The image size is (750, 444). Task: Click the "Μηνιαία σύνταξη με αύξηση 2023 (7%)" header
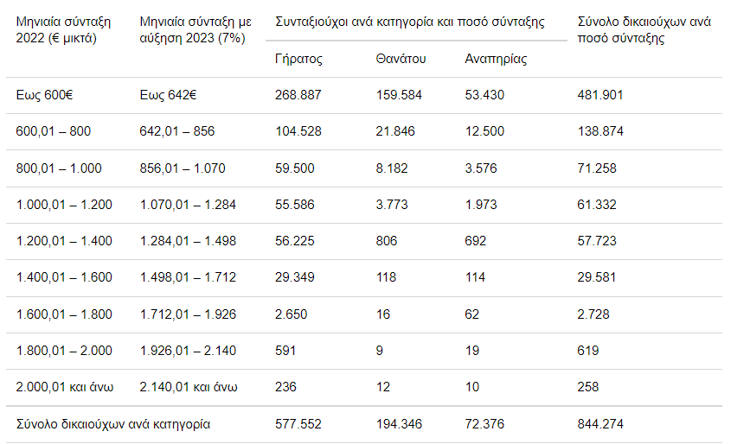[195, 30]
